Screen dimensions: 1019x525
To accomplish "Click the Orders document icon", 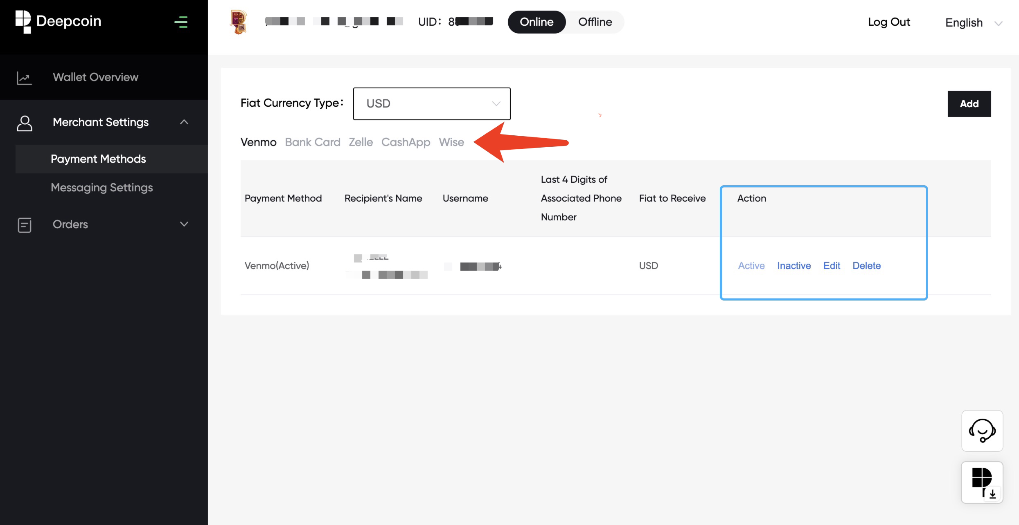I will tap(24, 225).
